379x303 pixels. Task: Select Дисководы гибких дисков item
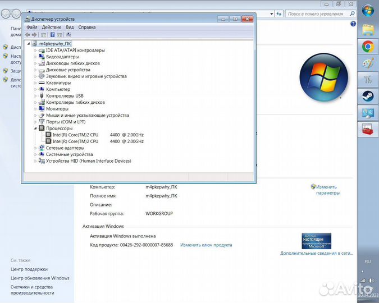[x=73, y=63]
